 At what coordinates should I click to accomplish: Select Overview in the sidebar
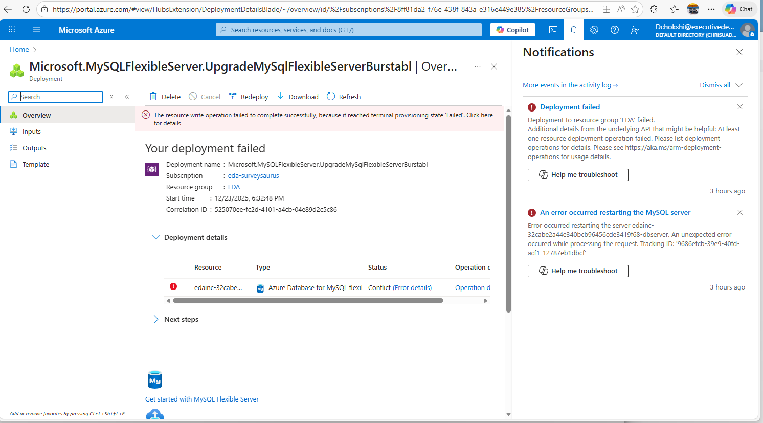(x=68, y=115)
